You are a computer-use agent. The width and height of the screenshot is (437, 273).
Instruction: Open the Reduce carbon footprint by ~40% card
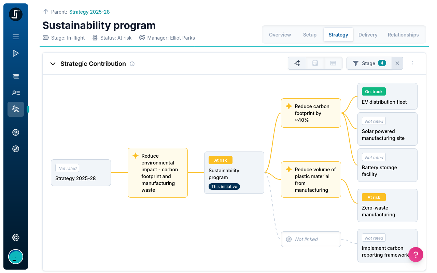[x=311, y=113]
